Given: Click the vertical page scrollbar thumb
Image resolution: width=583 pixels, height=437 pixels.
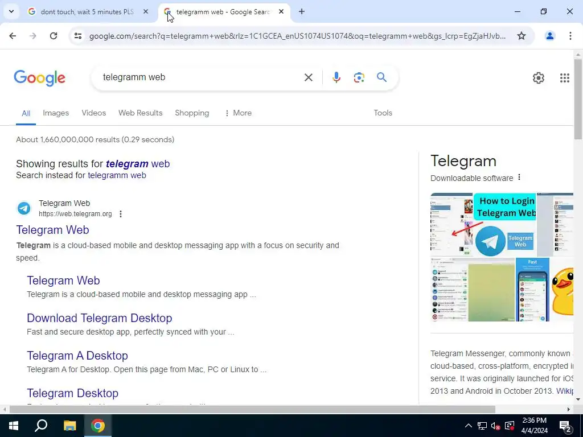Looking at the screenshot, I should point(578,99).
